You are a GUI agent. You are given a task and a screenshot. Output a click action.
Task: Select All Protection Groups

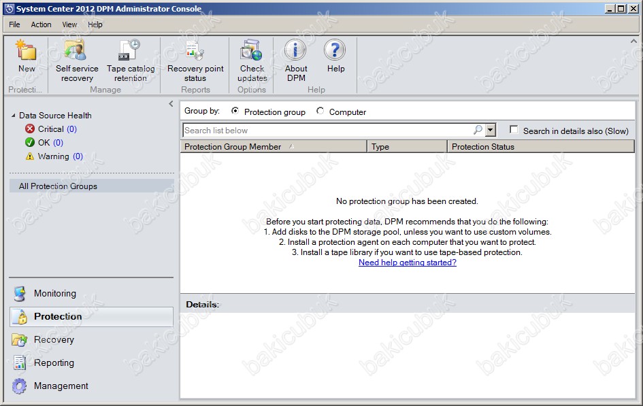click(x=91, y=186)
